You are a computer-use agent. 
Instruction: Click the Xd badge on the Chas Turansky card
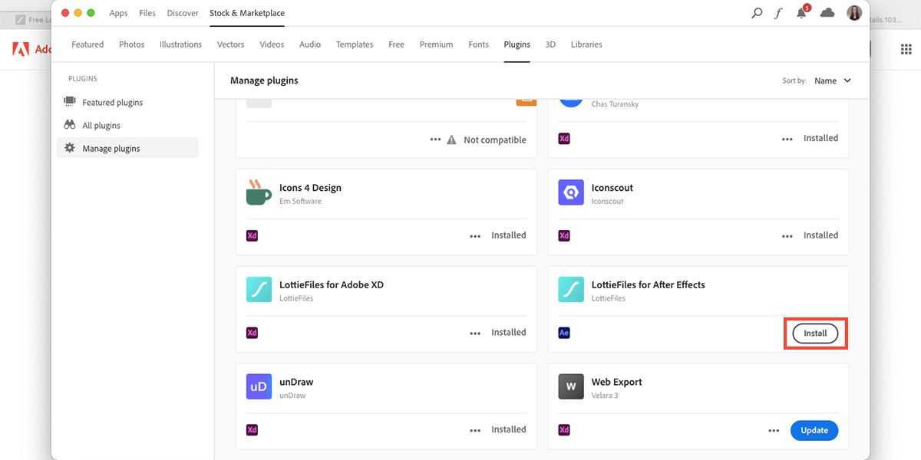point(564,139)
